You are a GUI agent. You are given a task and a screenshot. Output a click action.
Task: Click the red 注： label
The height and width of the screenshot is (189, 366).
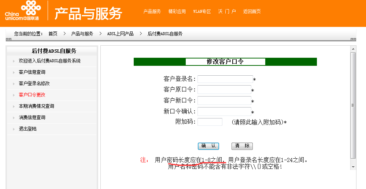pos(144,160)
